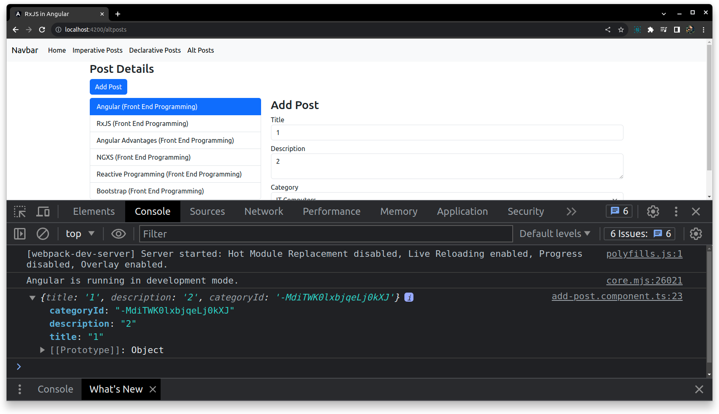Click the Add Post button
The image size is (719, 414).
coord(108,86)
